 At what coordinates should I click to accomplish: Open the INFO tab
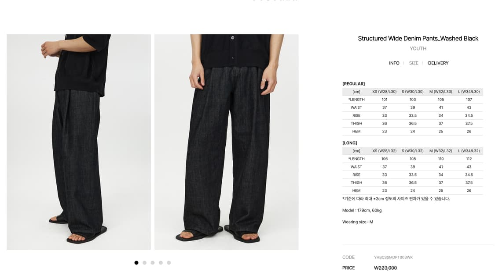point(394,63)
